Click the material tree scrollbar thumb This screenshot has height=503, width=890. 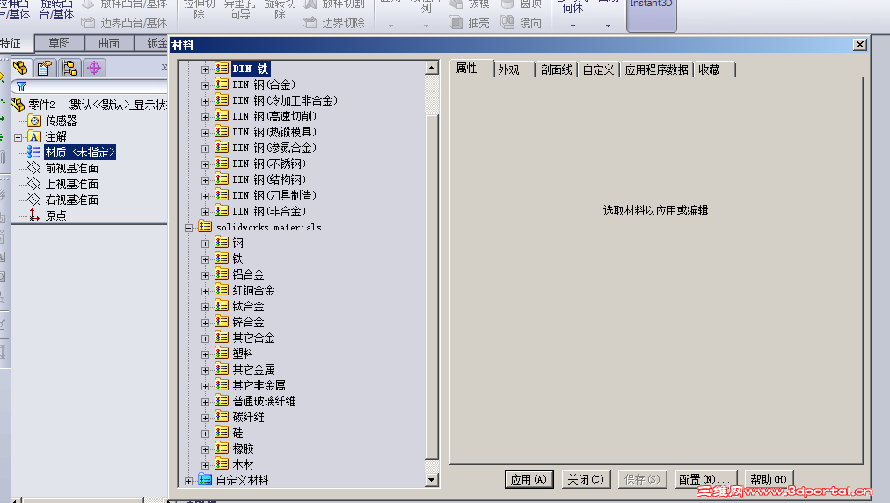pos(432,287)
